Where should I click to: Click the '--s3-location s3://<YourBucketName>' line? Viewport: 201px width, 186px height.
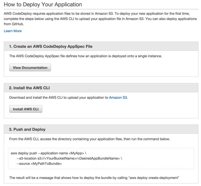[69, 158]
